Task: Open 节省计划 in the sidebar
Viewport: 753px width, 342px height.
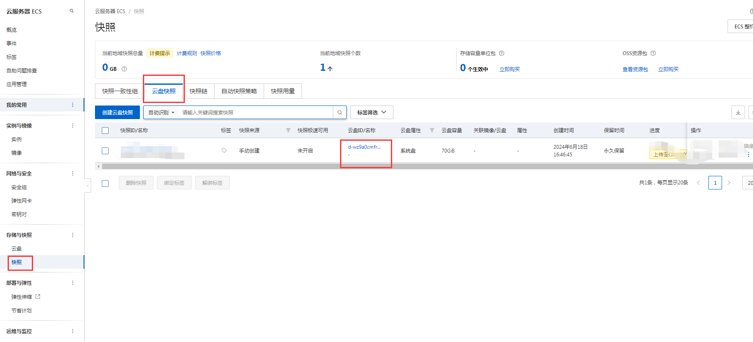Action: click(x=22, y=310)
